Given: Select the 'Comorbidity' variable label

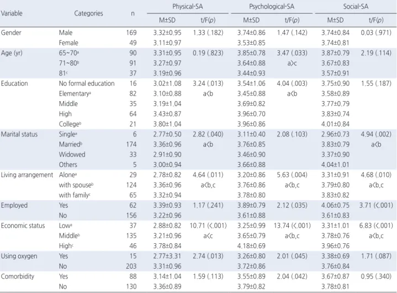Looking at the screenshot, I should coord(18,276).
